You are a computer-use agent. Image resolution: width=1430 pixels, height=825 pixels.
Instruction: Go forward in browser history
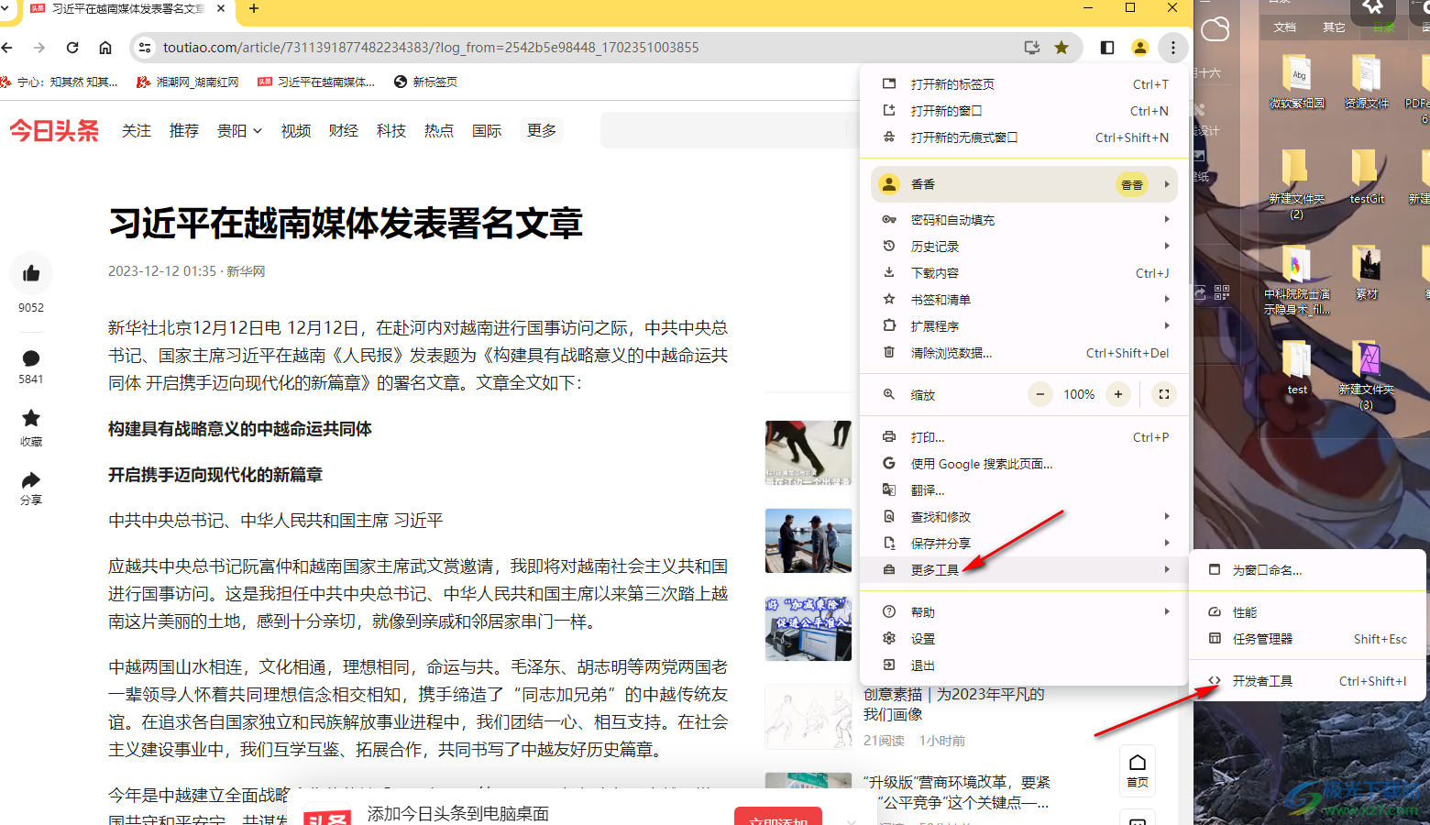[39, 48]
